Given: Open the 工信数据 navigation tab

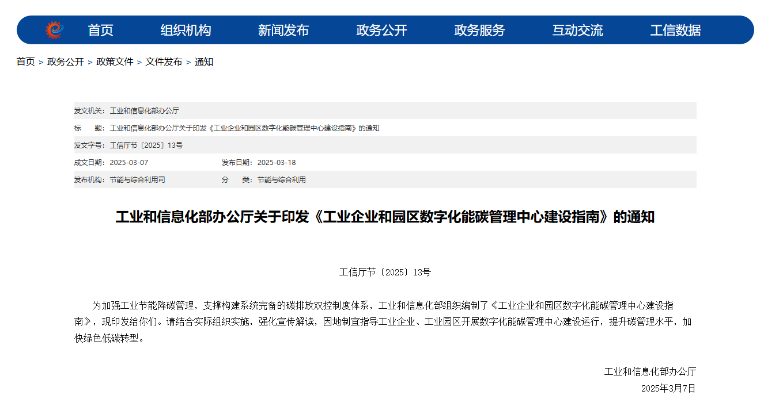Looking at the screenshot, I should tap(675, 30).
